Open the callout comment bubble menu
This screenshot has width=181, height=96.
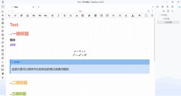click(108, 15)
